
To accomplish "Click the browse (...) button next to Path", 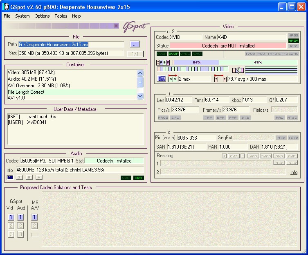I will tap(135, 44).
